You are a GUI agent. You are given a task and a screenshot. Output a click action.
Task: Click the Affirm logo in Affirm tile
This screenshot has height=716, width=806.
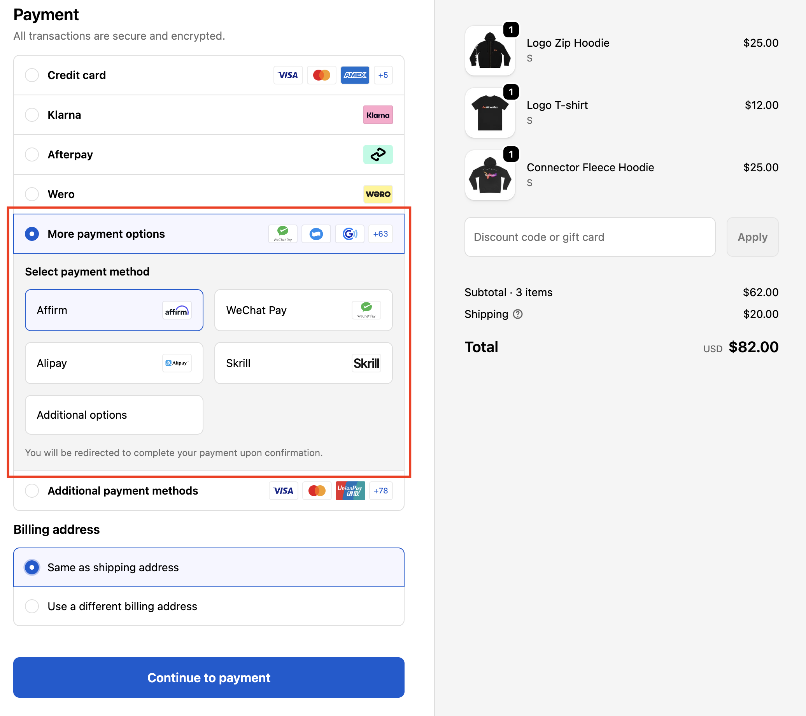coord(177,311)
